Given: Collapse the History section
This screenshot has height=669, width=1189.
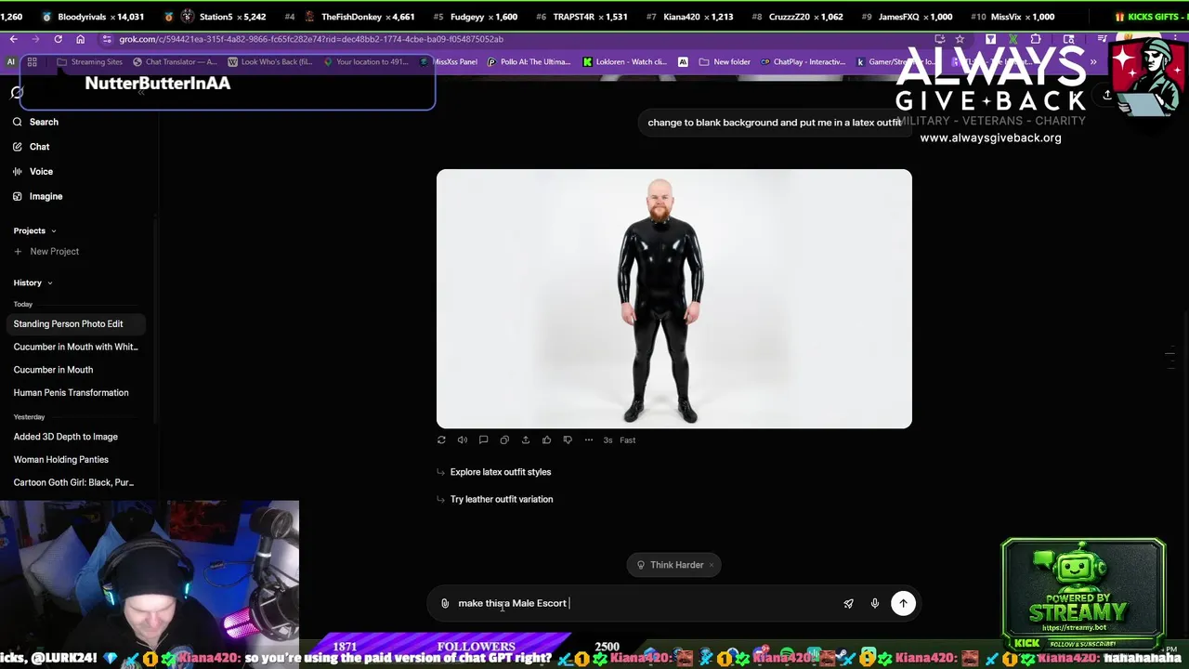Looking at the screenshot, I should point(33,282).
